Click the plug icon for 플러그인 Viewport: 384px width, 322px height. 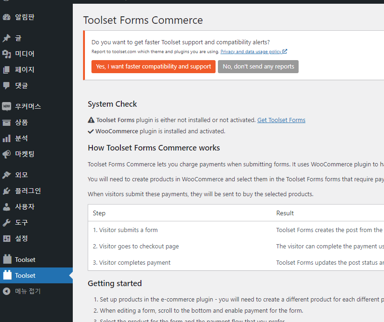point(7,191)
